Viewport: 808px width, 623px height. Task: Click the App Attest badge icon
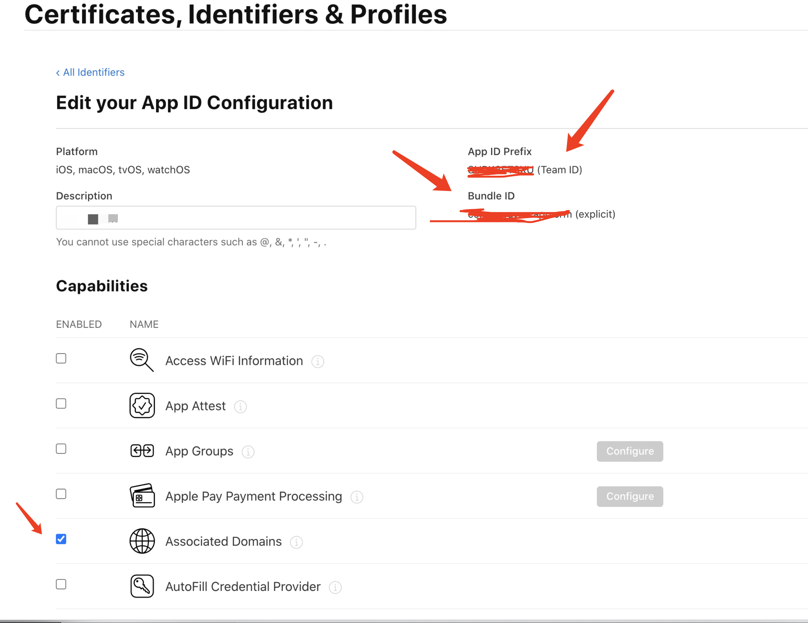[142, 406]
